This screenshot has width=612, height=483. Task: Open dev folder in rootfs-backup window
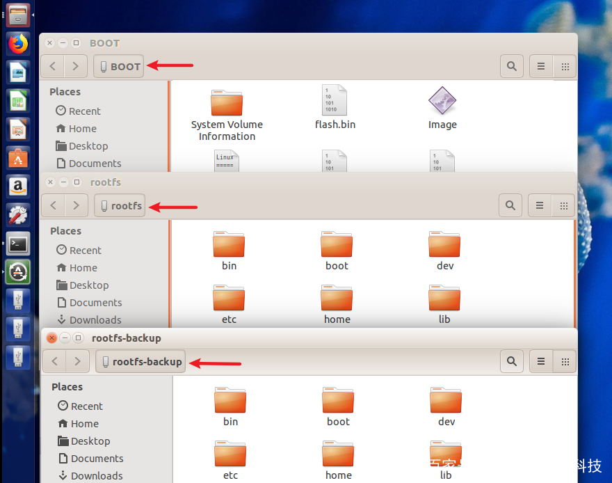click(x=446, y=406)
